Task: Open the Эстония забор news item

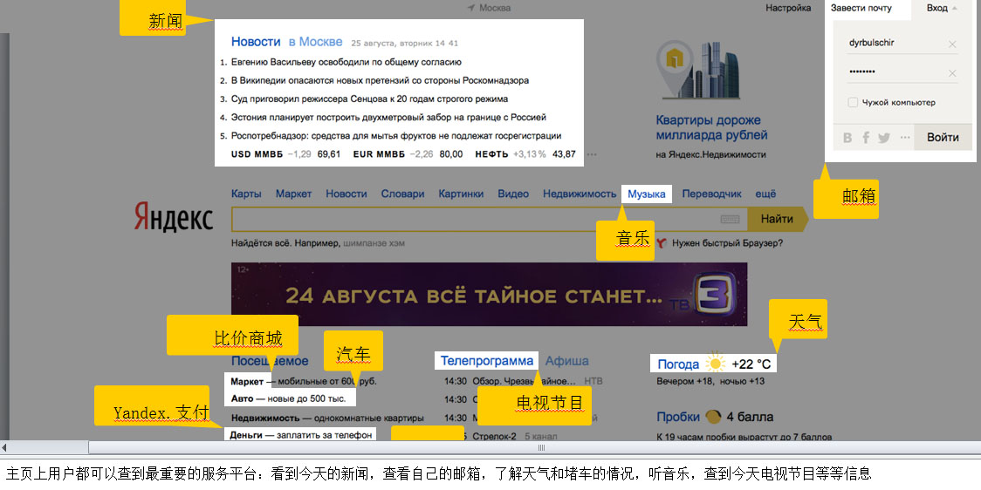Action: (x=388, y=117)
